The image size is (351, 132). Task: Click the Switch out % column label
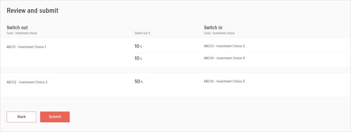pos(142,33)
